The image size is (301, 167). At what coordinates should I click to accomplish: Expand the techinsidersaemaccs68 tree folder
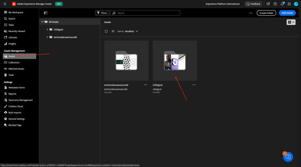(x=47, y=37)
